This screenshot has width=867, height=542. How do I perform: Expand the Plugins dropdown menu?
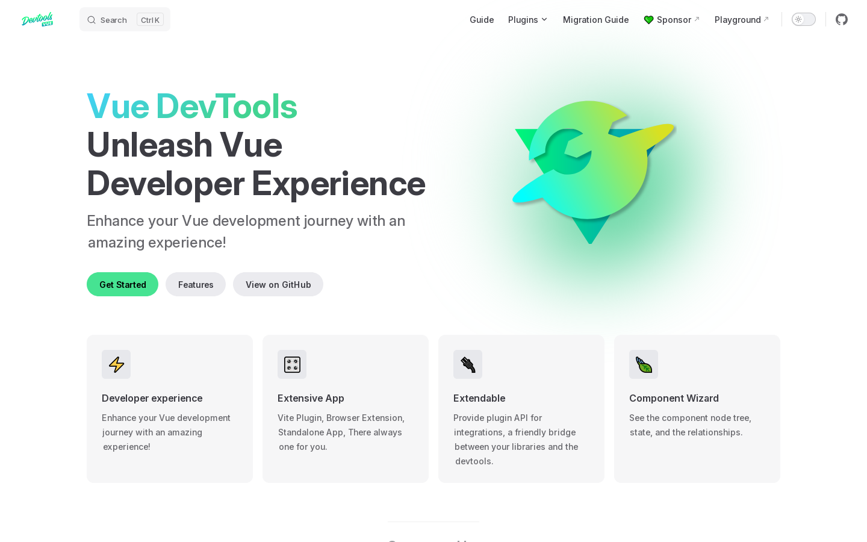tap(527, 20)
